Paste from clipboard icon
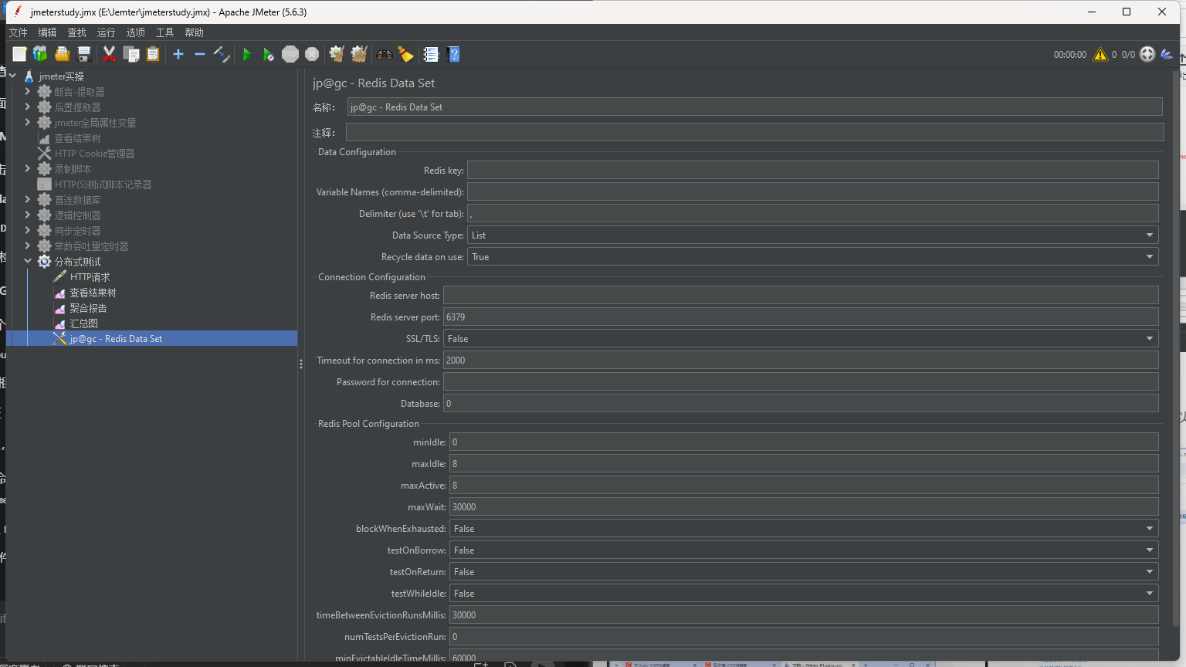The image size is (1186, 667). [153, 54]
